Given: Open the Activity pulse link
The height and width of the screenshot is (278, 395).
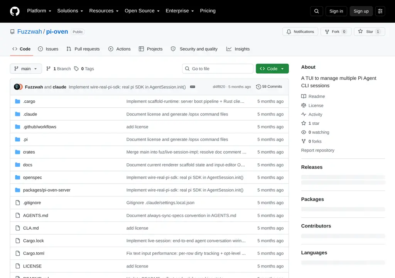Looking at the screenshot, I should (x=312, y=114).
